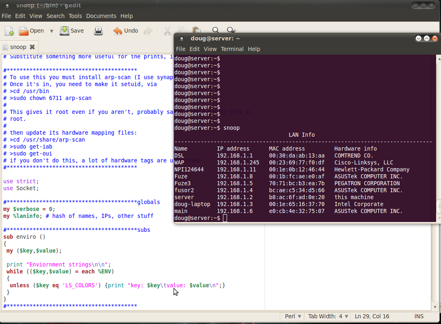The image size is (441, 324).
Task: Open the terminal View menu
Action: [x=210, y=49]
